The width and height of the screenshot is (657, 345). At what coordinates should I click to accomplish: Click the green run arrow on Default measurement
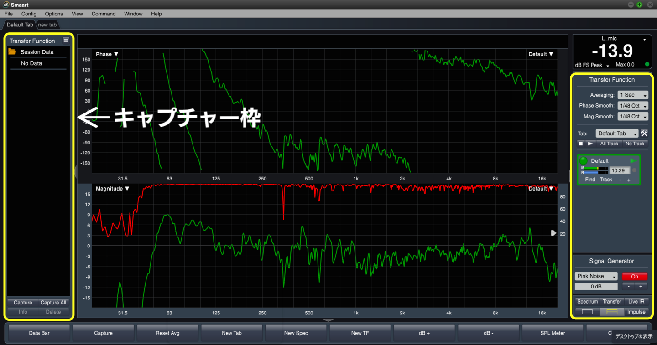(633, 161)
